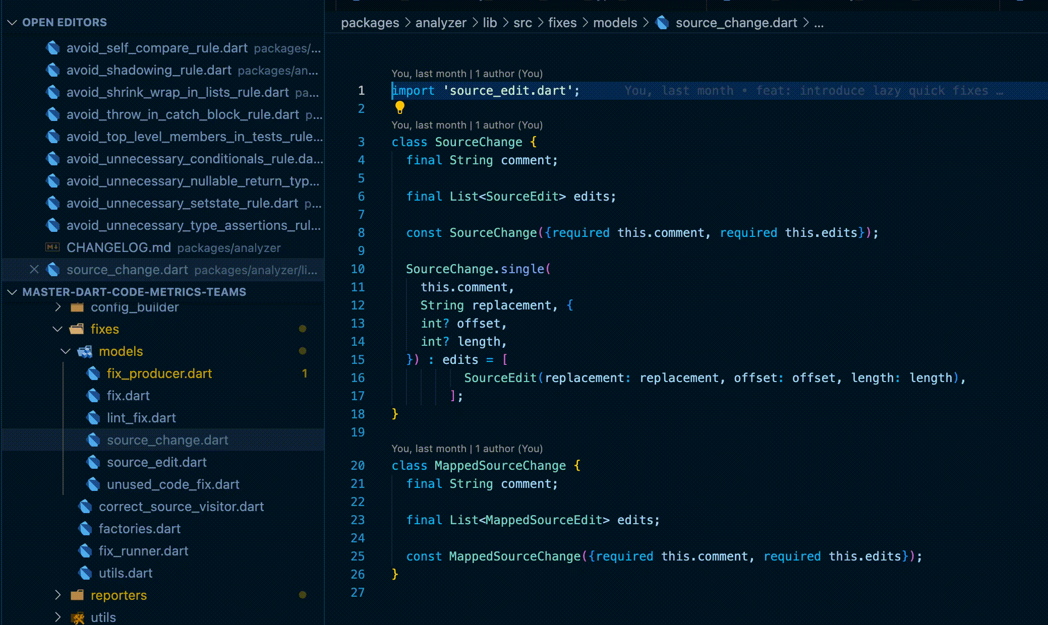Select src in the breadcrumb path

pos(522,23)
